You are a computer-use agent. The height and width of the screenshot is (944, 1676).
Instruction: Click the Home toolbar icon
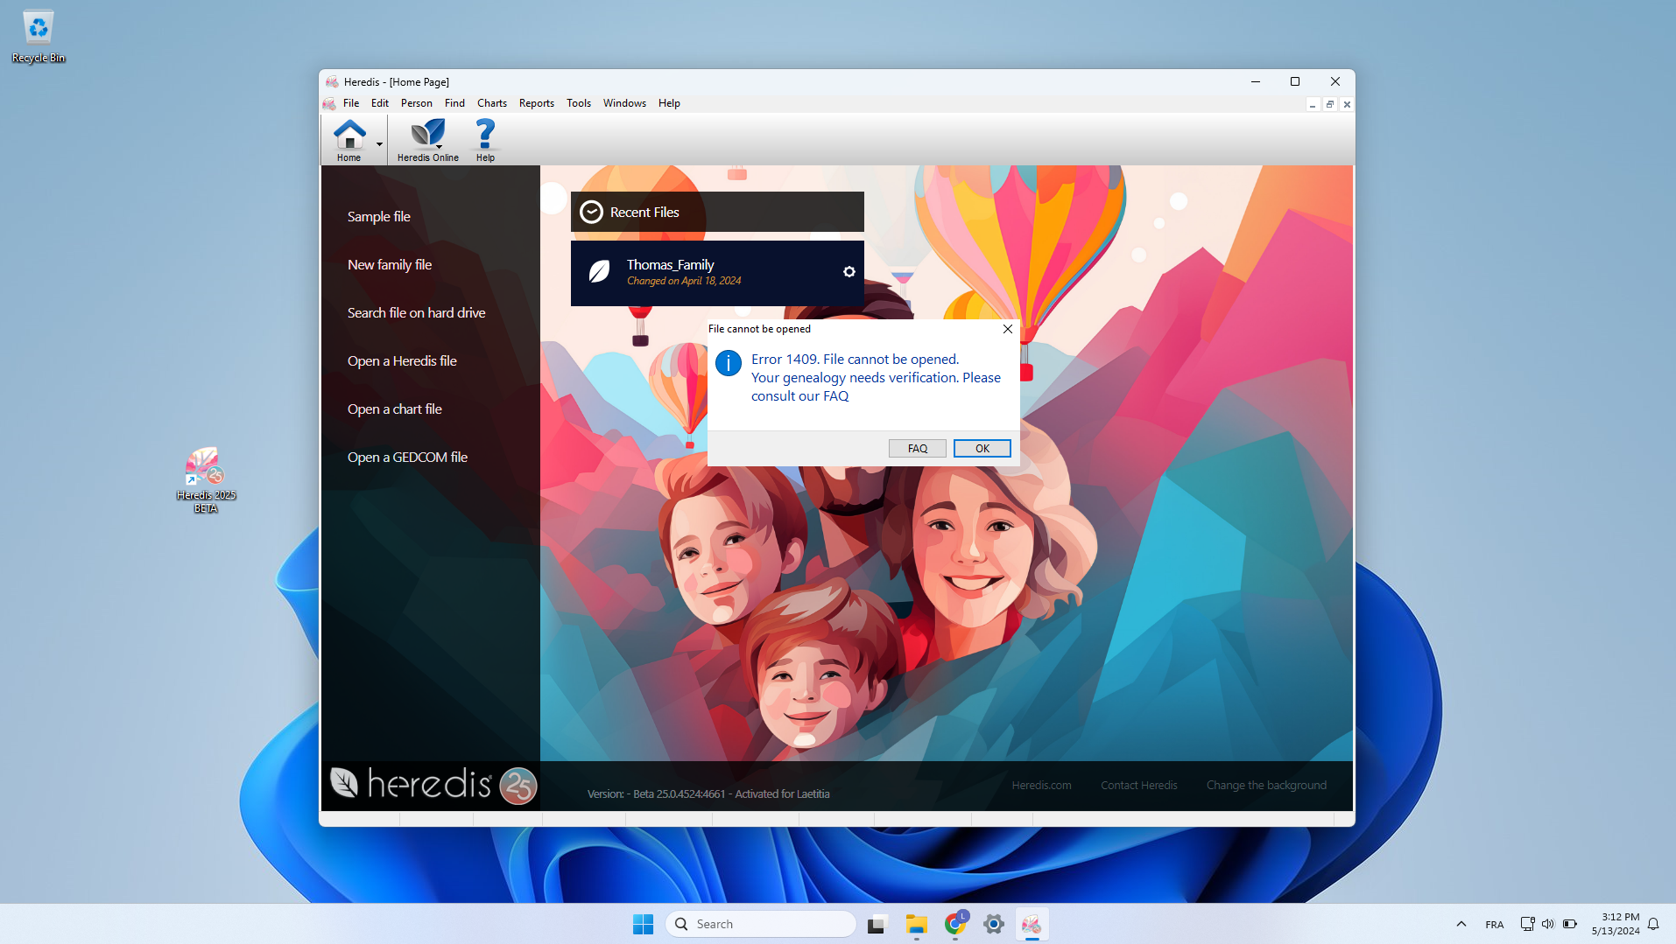pyautogui.click(x=349, y=139)
